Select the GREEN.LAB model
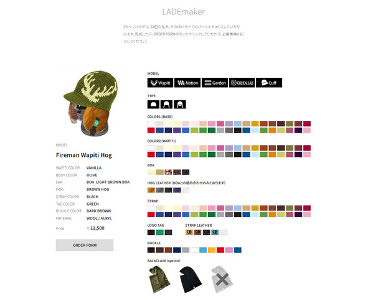 (242, 83)
